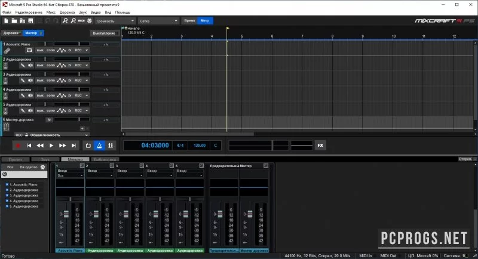Open the Помощь menu

tap(122, 13)
